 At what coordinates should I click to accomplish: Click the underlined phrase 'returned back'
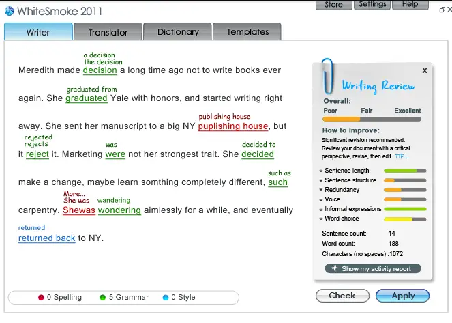click(46, 238)
